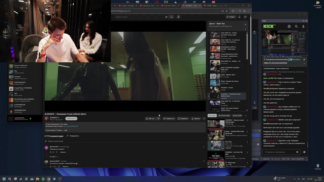
Task: Click the download button 'Скачать'
Action: pyautogui.click(x=195, y=119)
